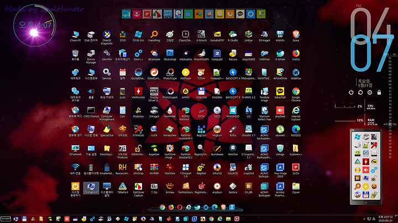Launch CrystalDisk desktop icon
This screenshot has height=223, width=398.
(x=138, y=74)
